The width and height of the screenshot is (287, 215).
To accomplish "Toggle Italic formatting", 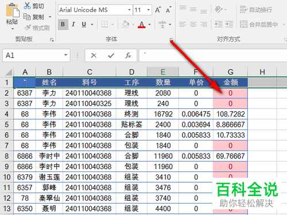I will tap(73, 25).
